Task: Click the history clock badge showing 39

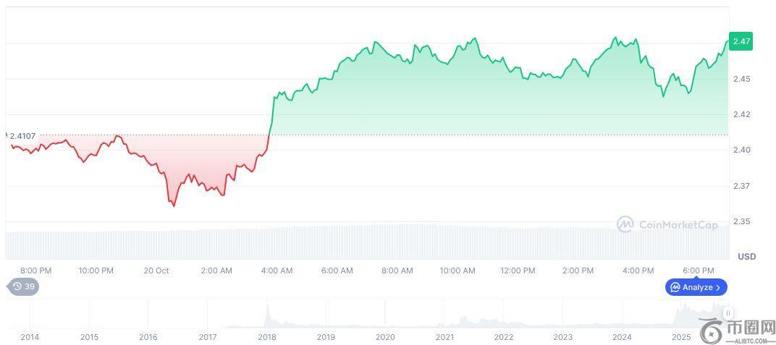Action: [x=24, y=286]
